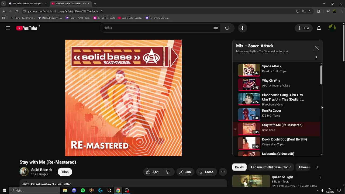Image resolution: width=345 pixels, height=194 pixels.
Task: Open Discord from the taskbar
Action: pos(74,190)
